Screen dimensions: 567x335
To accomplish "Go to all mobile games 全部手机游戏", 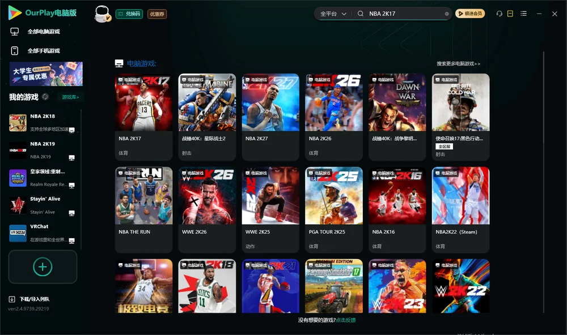I will [x=44, y=51].
